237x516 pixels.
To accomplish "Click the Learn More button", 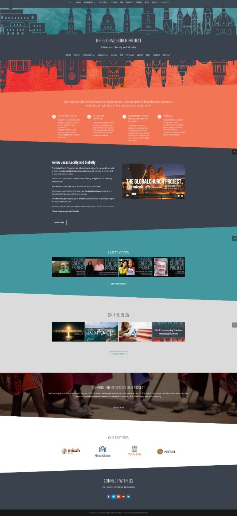I will click(x=59, y=222).
